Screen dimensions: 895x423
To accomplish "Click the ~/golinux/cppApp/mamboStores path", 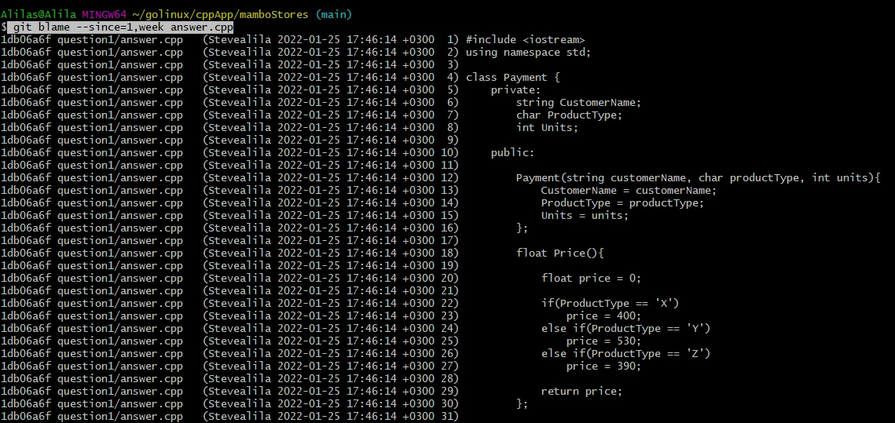I will (x=222, y=15).
